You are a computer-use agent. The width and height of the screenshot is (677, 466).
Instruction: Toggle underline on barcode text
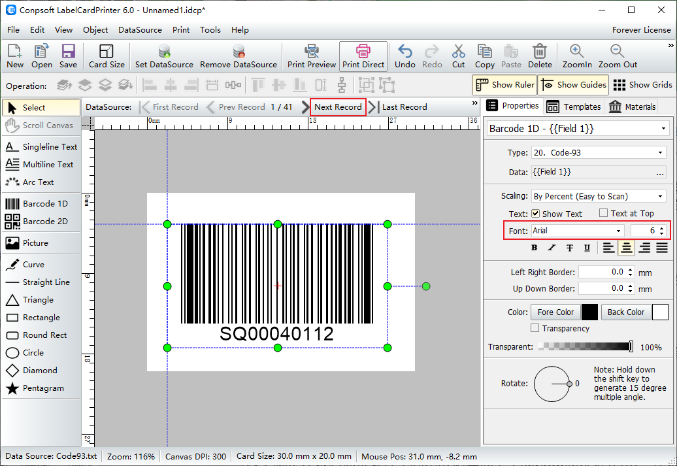(587, 248)
